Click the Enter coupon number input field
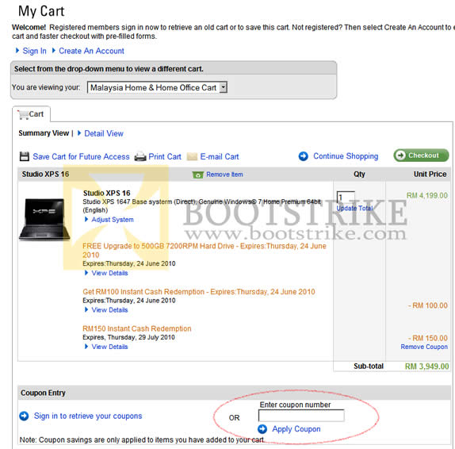This screenshot has height=449, width=455. click(301, 416)
